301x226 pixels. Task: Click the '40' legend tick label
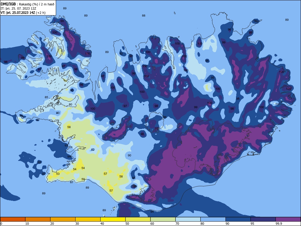pos(102,224)
